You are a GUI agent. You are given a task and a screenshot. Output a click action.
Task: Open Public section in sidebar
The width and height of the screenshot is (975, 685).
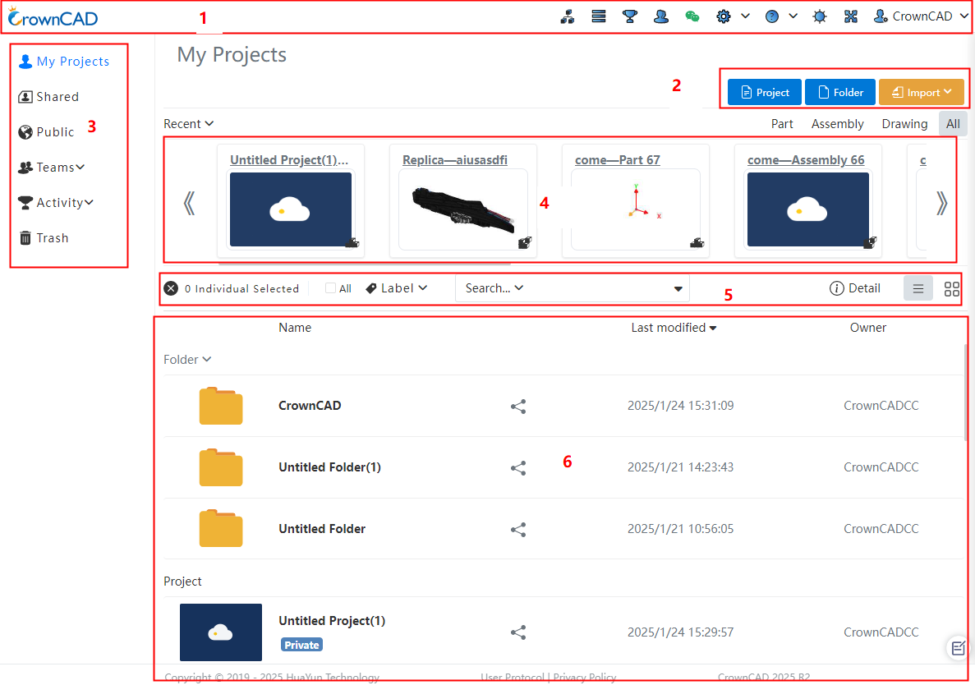tap(47, 131)
